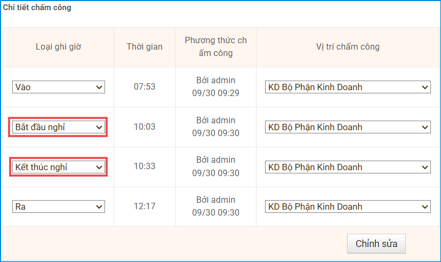Open the 'Vào' record type dropdown

pyautogui.click(x=59, y=87)
